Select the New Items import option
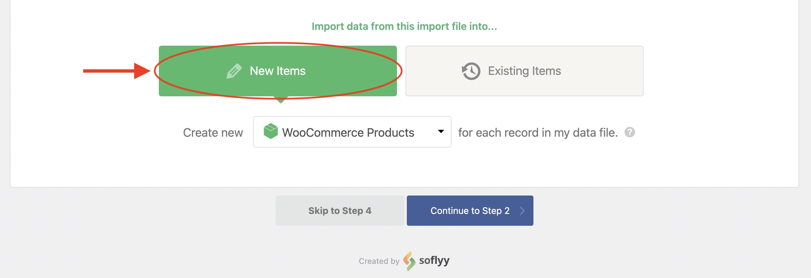 point(278,71)
